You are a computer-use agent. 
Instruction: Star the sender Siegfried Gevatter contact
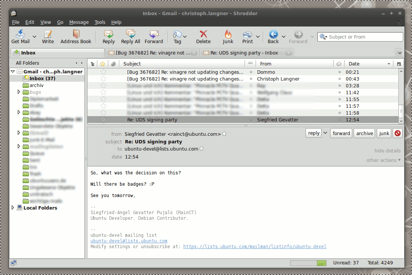224,134
